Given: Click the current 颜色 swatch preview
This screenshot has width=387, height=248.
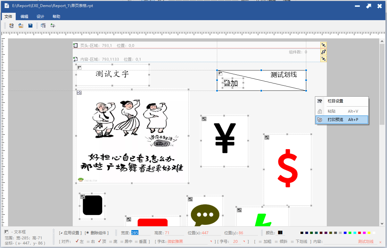Looking at the screenshot, I should point(280,233).
